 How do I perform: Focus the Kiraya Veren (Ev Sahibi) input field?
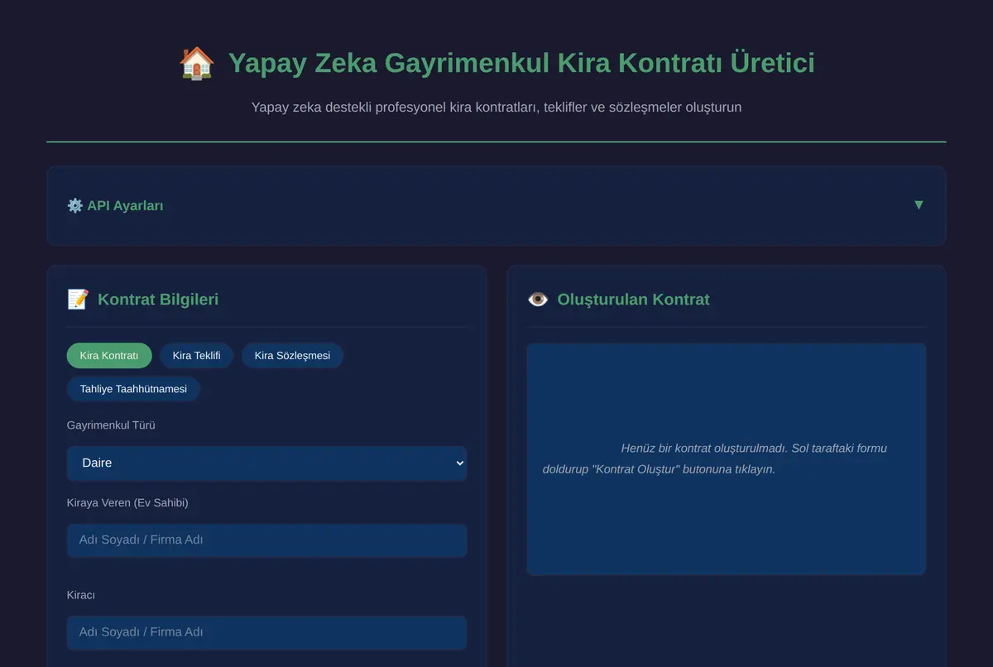tap(266, 540)
